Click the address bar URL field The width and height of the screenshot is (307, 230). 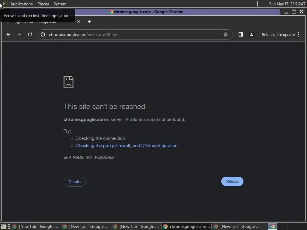[135, 34]
